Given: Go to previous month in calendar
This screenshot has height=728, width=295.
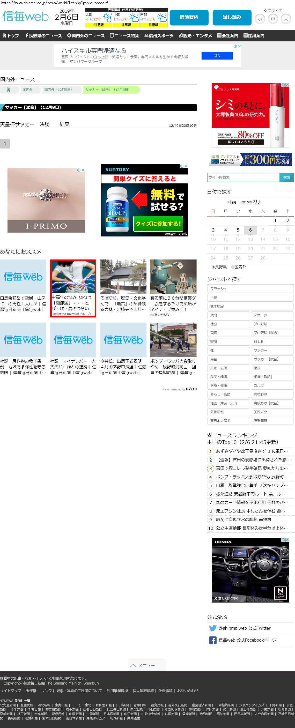Looking at the screenshot, I should point(231,202).
